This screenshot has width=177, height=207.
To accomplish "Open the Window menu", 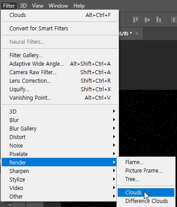I will pos(58,6).
